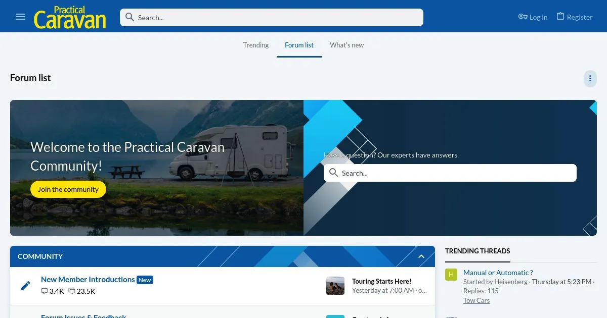Open the Manual or Automatic thread

[x=498, y=273]
